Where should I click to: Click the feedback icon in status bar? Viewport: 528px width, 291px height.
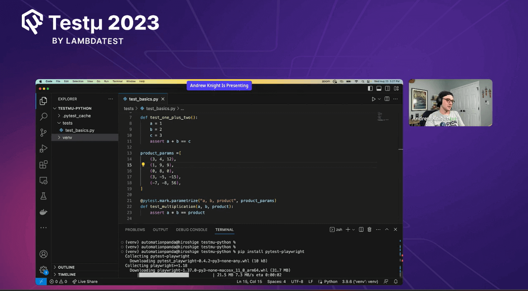[x=386, y=281]
